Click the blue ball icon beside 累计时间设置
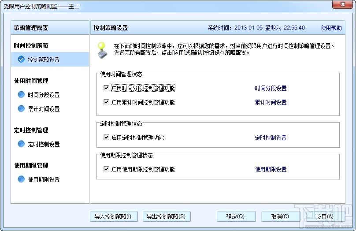Screen dimensions: 356x231 click(21, 108)
